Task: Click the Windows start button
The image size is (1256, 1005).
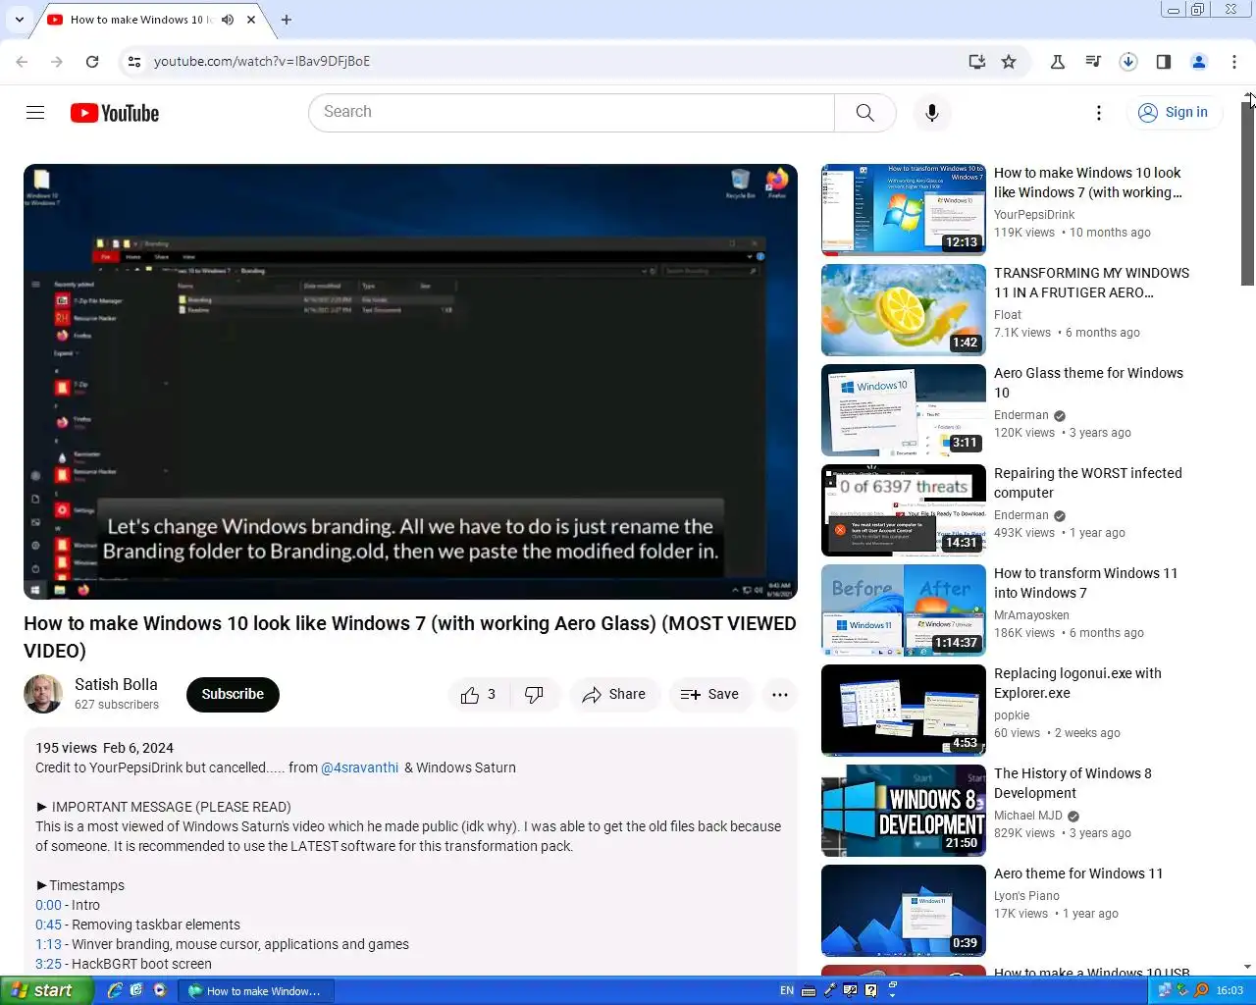Action: tap(46, 990)
